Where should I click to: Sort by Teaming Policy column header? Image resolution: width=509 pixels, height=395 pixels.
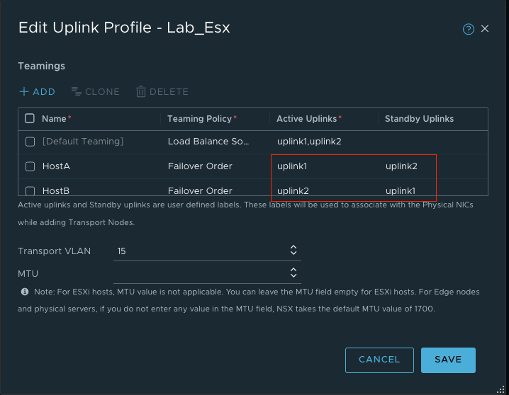pos(201,118)
